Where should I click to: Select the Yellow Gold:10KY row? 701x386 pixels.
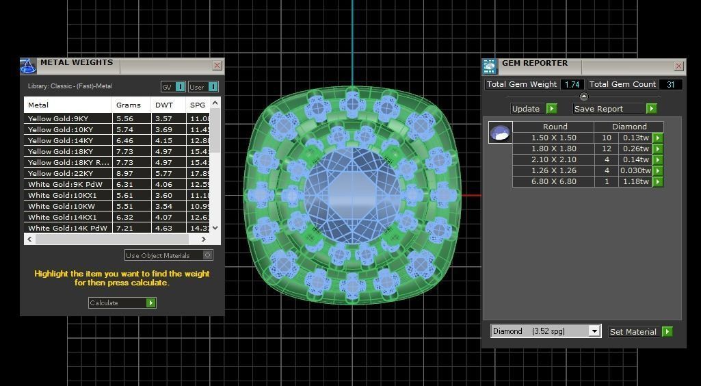[117, 129]
